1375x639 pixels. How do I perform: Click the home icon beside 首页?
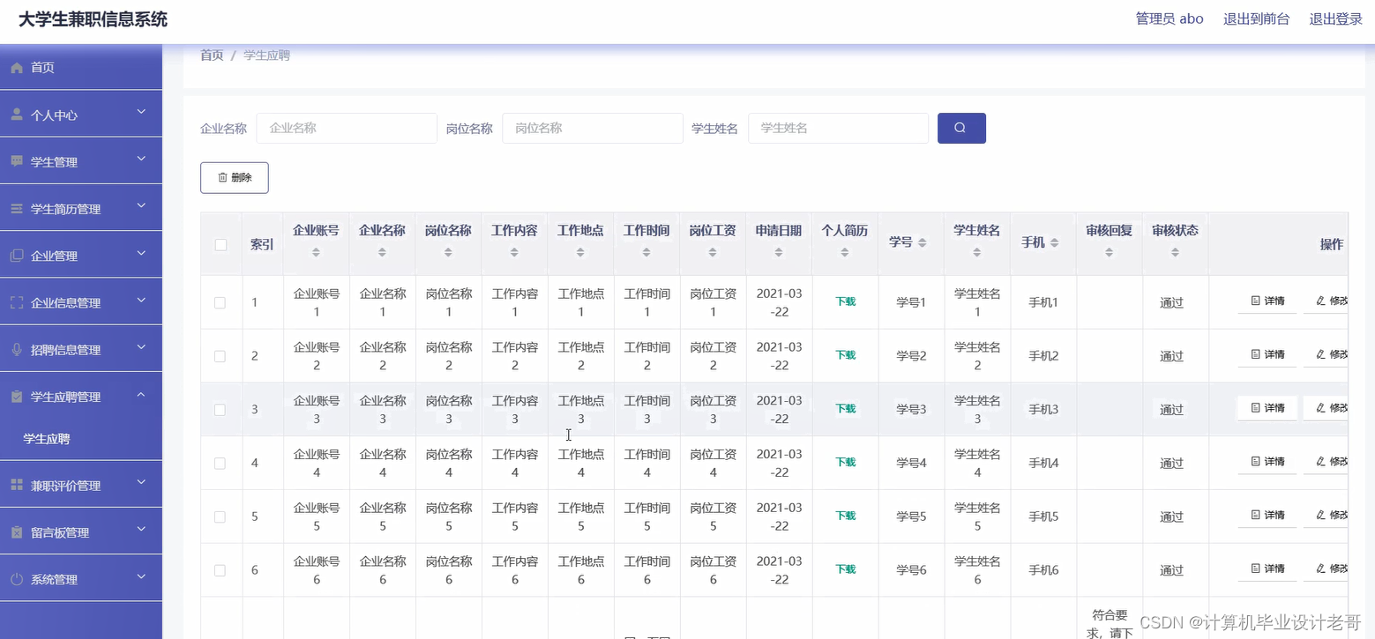(x=17, y=68)
